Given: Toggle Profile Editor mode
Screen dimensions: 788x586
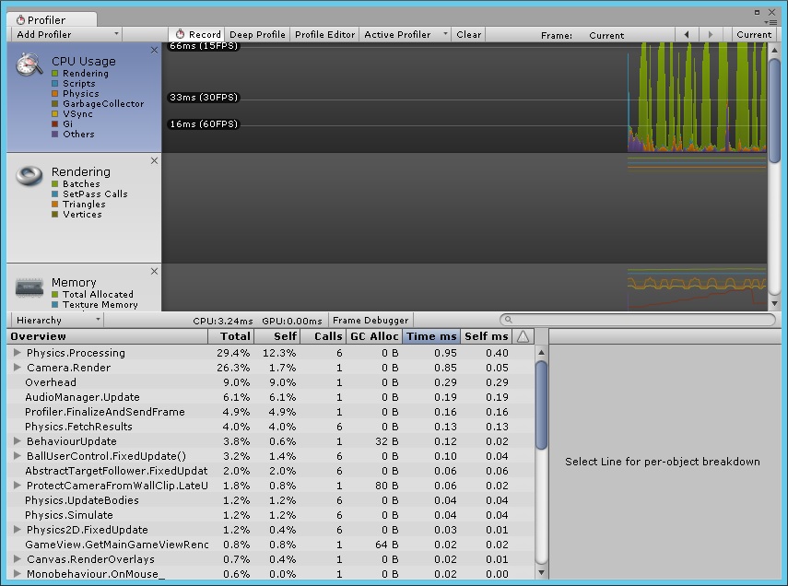Looking at the screenshot, I should [324, 35].
